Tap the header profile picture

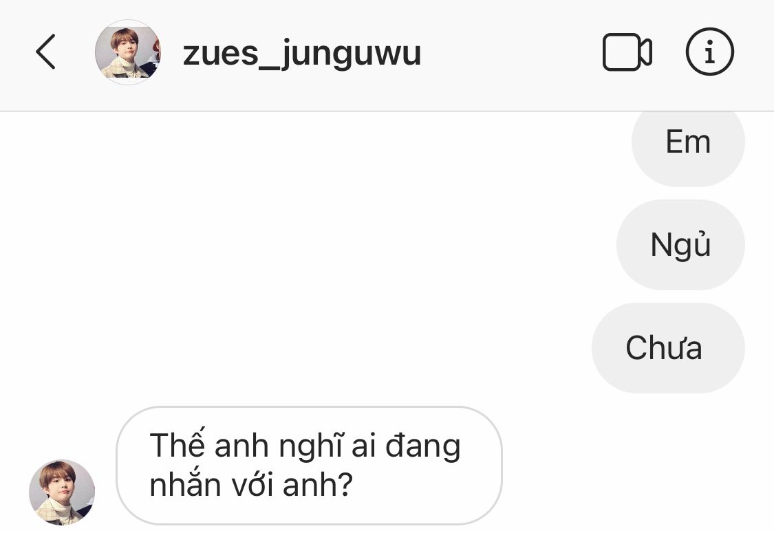128,52
